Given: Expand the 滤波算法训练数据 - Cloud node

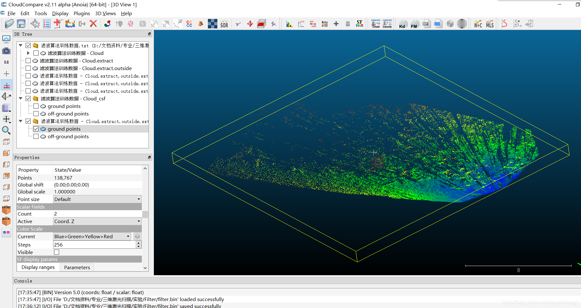Looking at the screenshot, I should [x=28, y=53].
